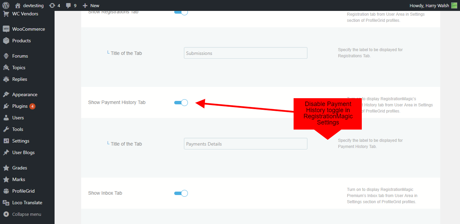Click the Show Payment History Tab label
The image size is (460, 224).
point(117,102)
